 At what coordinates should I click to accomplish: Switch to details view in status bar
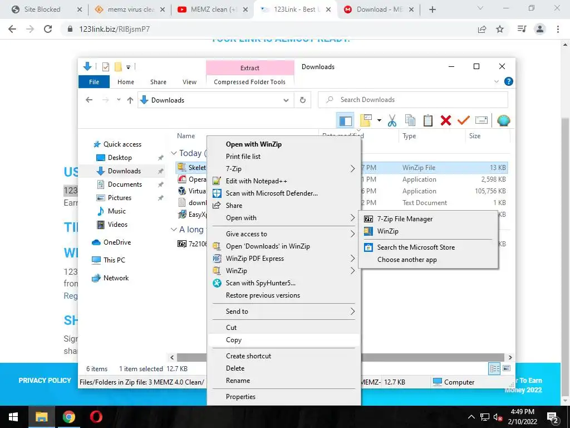(494, 368)
